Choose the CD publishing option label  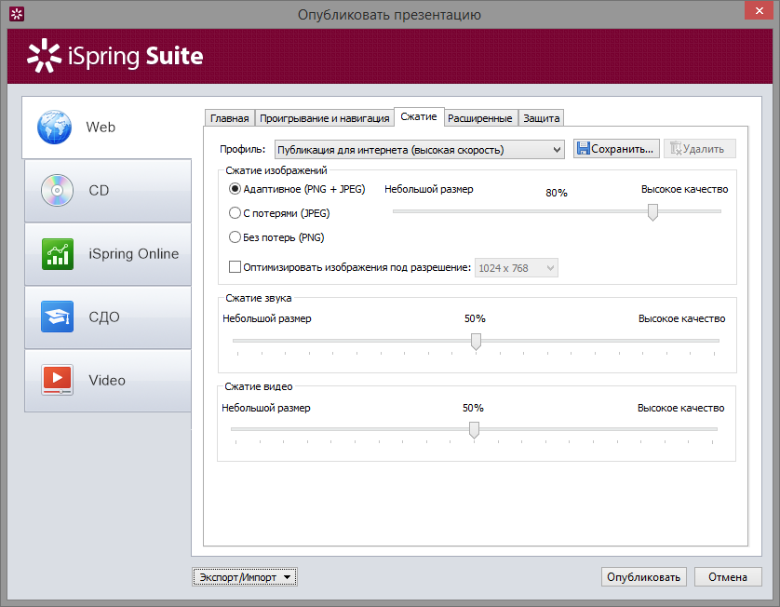99,191
